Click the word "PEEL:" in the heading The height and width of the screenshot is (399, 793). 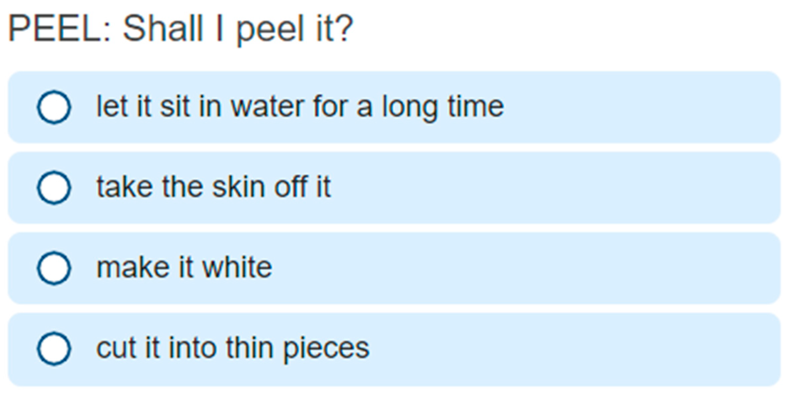pos(59,29)
